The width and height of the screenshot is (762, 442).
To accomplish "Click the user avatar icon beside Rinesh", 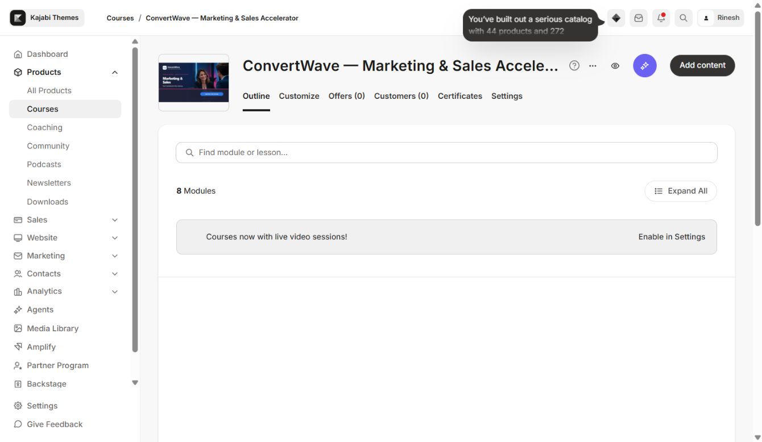I will coord(706,18).
